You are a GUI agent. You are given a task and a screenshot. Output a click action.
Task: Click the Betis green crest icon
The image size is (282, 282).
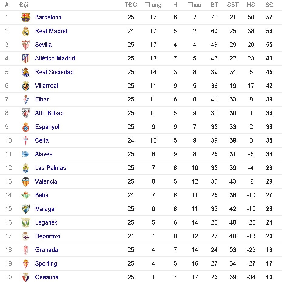[x=26, y=195]
